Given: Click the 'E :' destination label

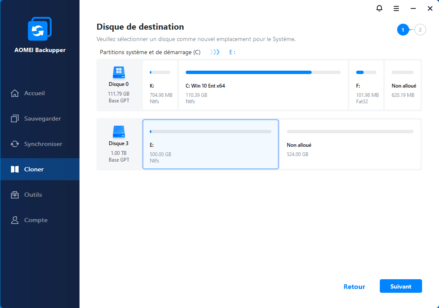Looking at the screenshot, I should click(x=232, y=52).
